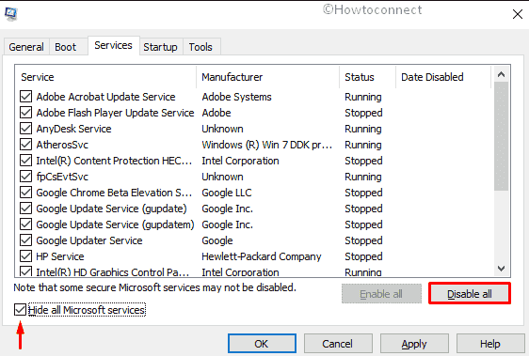
Task: Select Google Inc. cell for gupdatem row
Action: tap(228, 224)
